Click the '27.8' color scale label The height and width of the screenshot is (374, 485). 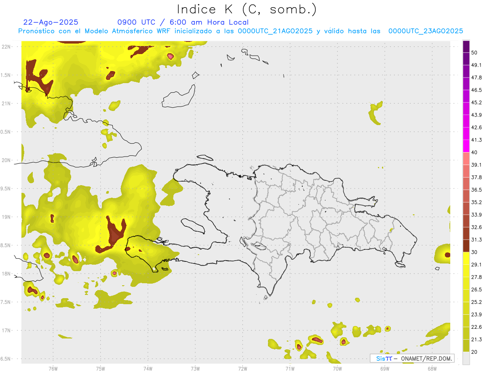coord(477,277)
